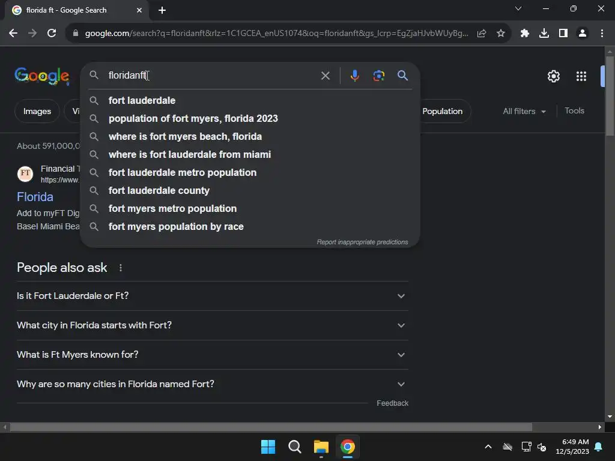
Task: Open File Explorer from taskbar
Action: (x=321, y=447)
